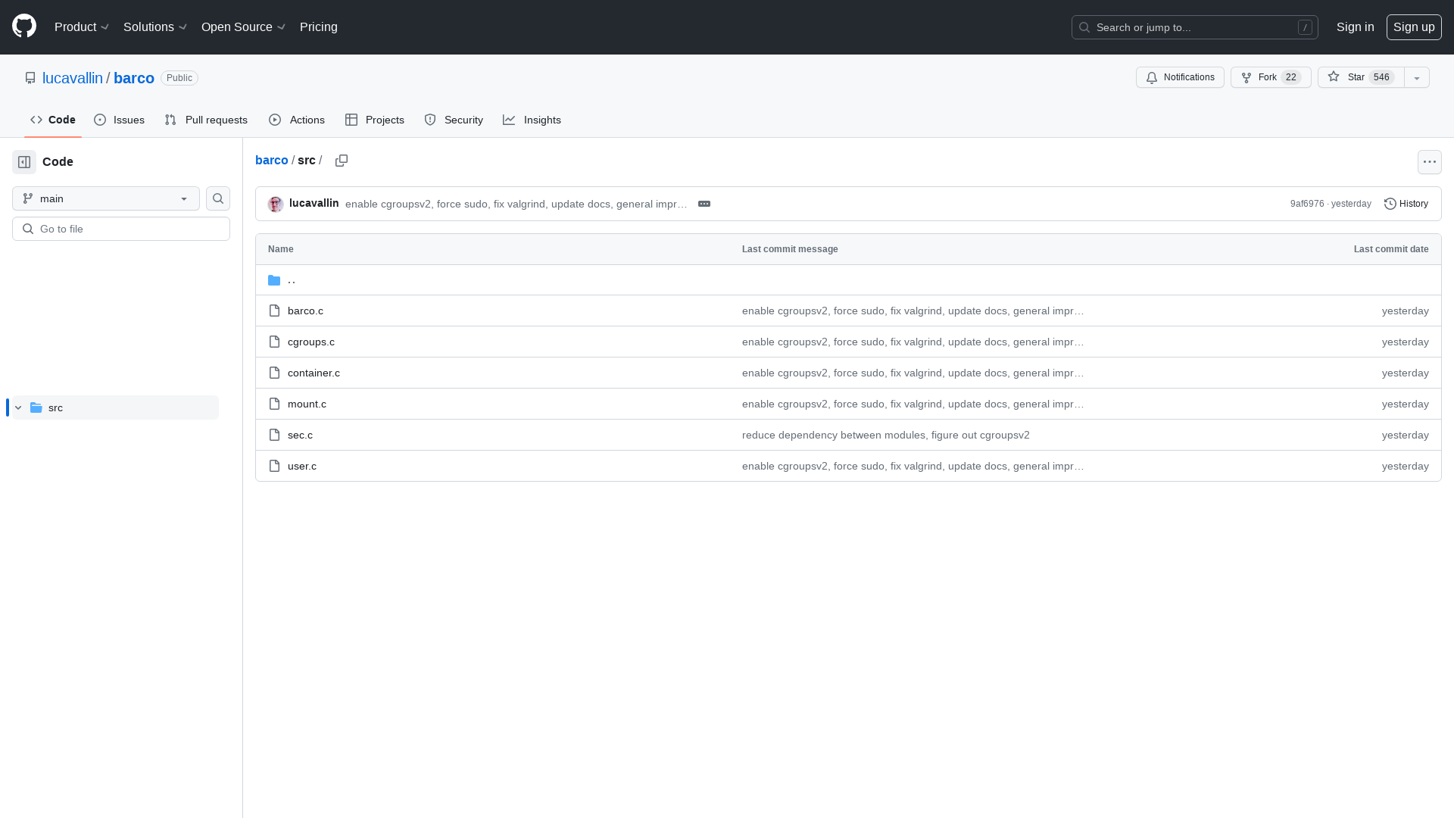
Task: Click the search files magnifier button
Action: point(218,198)
